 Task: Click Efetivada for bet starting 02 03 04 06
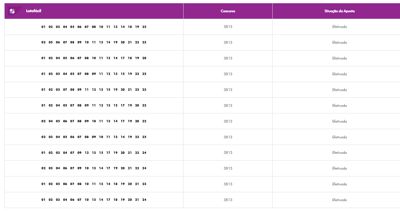[x=339, y=168]
